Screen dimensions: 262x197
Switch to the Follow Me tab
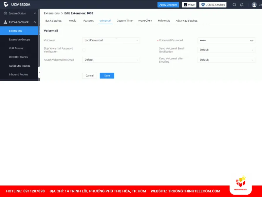[x=164, y=21]
